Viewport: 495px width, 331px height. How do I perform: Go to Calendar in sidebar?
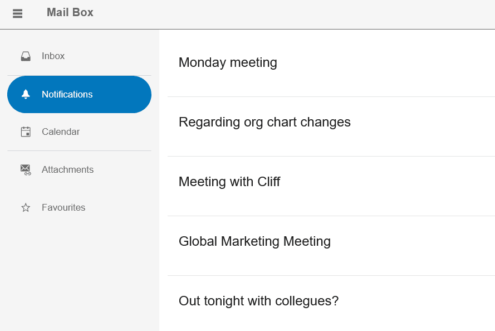(79, 132)
